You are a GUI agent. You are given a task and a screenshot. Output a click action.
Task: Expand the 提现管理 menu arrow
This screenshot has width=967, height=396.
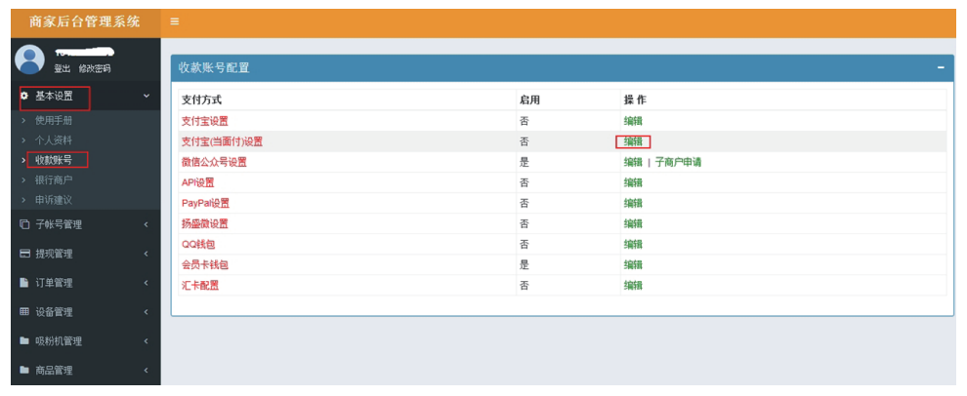[147, 254]
